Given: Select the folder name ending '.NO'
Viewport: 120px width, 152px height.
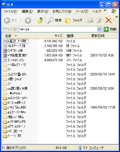Looking at the screenshot, I should (17, 74).
